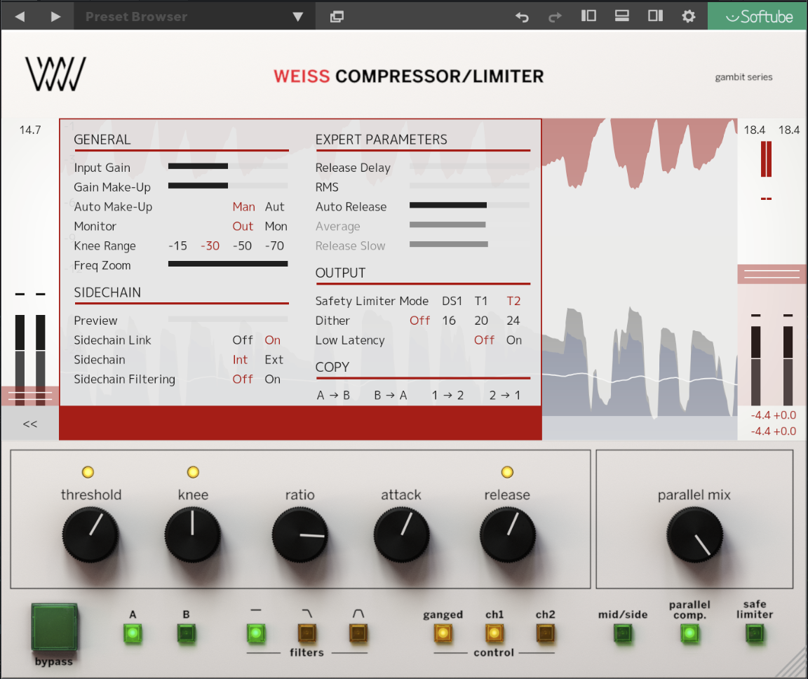Click the undo arrow in top toolbar

[522, 16]
